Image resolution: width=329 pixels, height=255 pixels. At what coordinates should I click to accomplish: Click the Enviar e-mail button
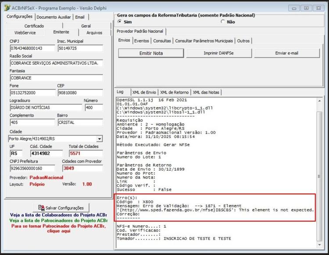[x=287, y=53]
